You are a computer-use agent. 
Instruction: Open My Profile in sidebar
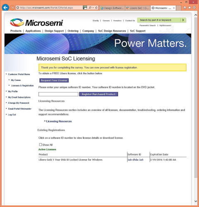(13, 91)
